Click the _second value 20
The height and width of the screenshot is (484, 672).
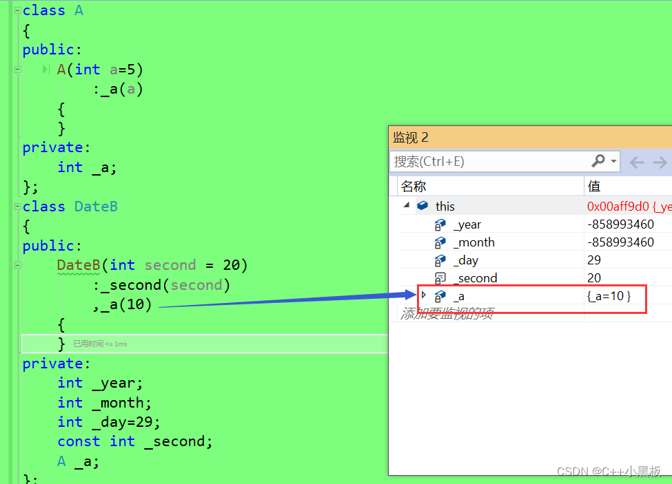coord(594,278)
